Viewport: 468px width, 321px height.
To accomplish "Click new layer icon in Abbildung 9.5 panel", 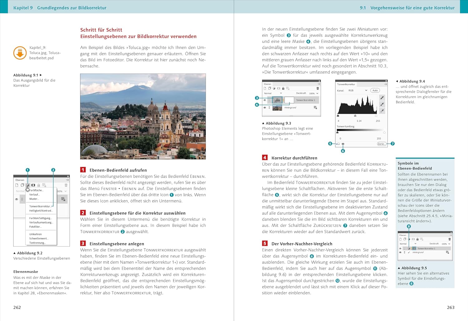I will tap(401, 239).
